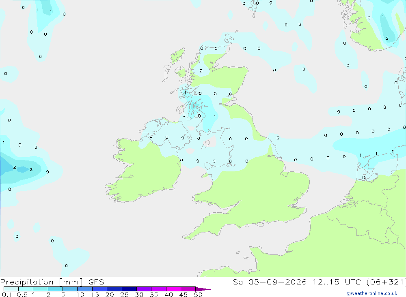Select legend swatch between 2 and 5

coord(55,289)
